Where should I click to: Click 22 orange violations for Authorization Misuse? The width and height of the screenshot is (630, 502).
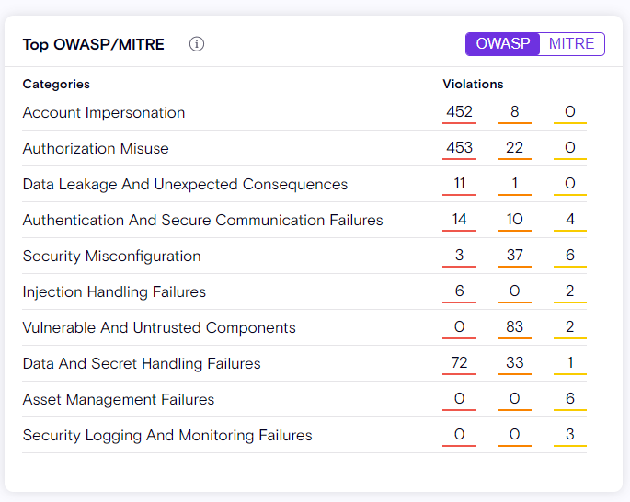tap(515, 149)
